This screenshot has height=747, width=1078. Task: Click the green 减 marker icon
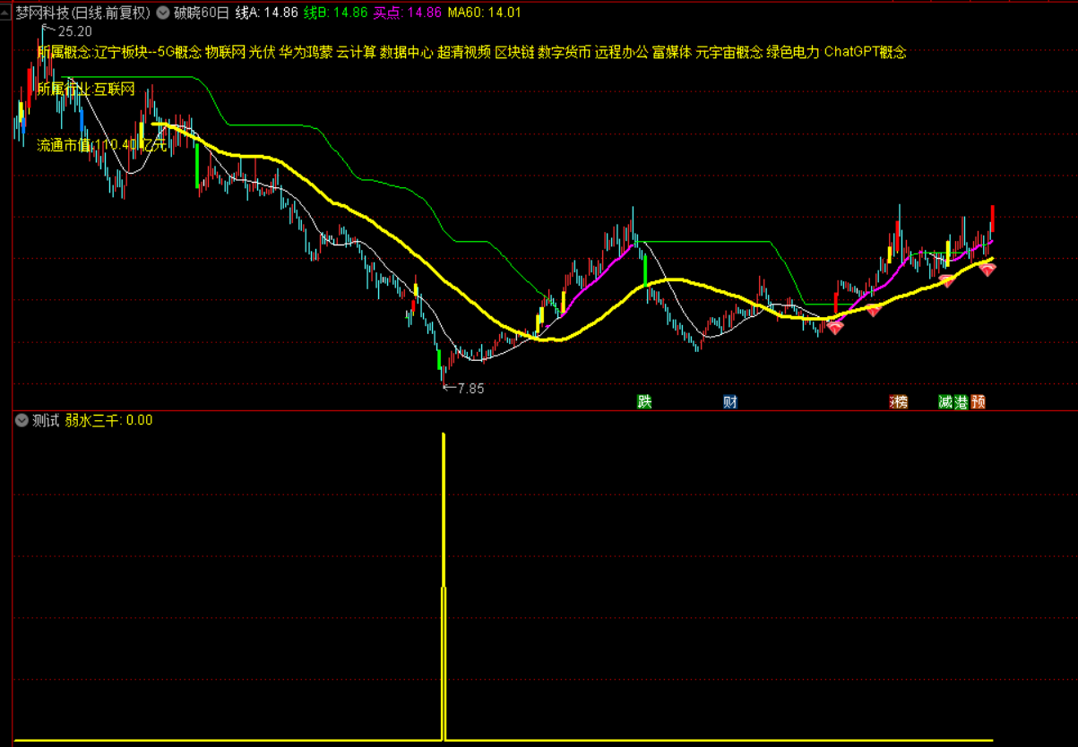[x=945, y=402]
